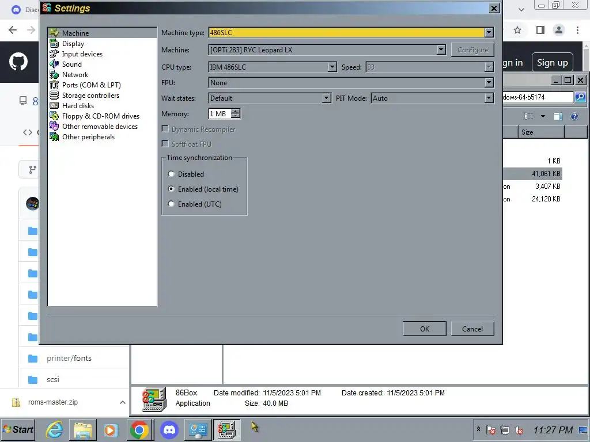Select Floppy & CD-ROM drives icon
Image resolution: width=590 pixels, height=442 pixels.
coord(54,116)
